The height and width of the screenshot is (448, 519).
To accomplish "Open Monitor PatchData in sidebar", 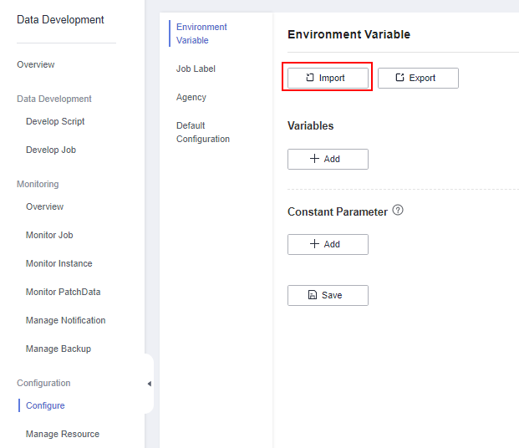I will 64,292.
